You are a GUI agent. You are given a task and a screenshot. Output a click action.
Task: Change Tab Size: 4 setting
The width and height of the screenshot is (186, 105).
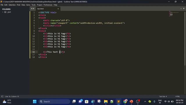click(163, 97)
